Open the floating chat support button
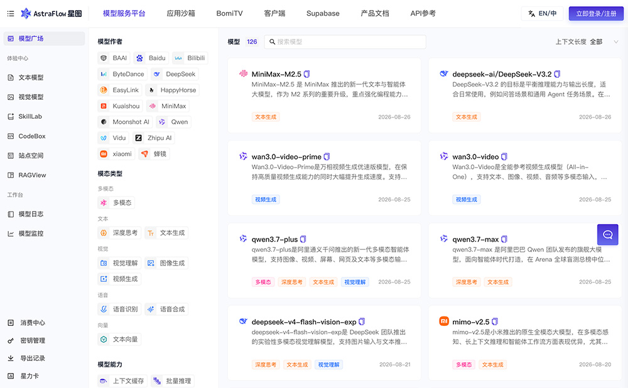The image size is (628, 388). [x=607, y=235]
